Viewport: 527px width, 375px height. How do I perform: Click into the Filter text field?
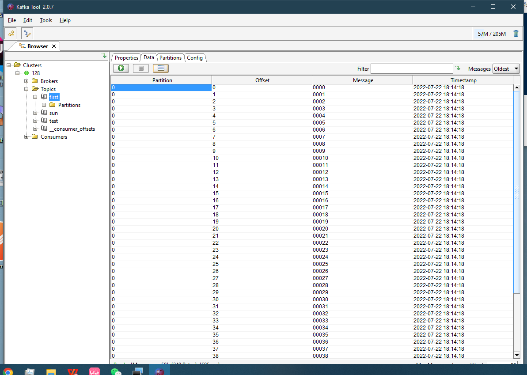[411, 69]
